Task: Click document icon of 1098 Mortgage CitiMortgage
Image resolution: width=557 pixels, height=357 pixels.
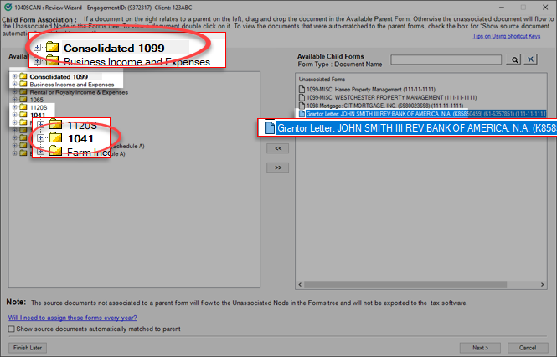Action: pyautogui.click(x=302, y=106)
